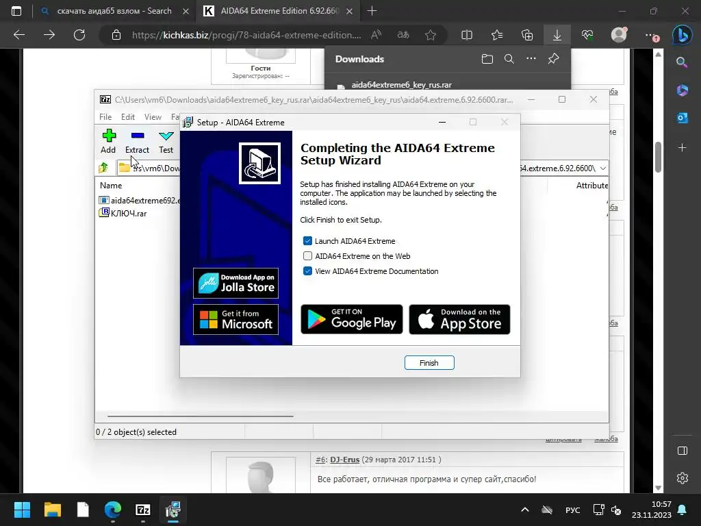
Task: Click the 7-Zip taskbar icon
Action: [x=143, y=510]
